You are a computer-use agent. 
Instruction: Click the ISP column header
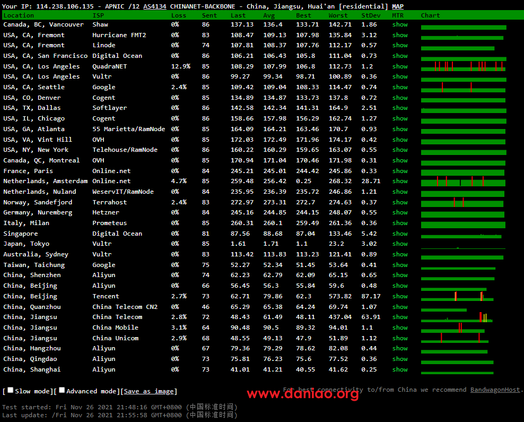coord(98,15)
